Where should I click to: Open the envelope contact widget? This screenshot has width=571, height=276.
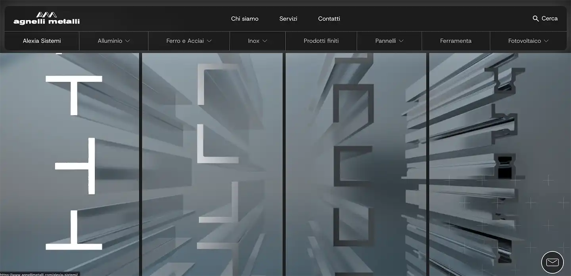pos(552,262)
